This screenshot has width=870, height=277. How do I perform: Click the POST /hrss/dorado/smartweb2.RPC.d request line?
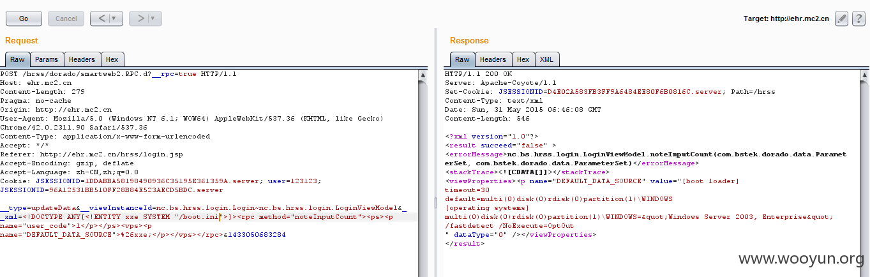[x=119, y=74]
